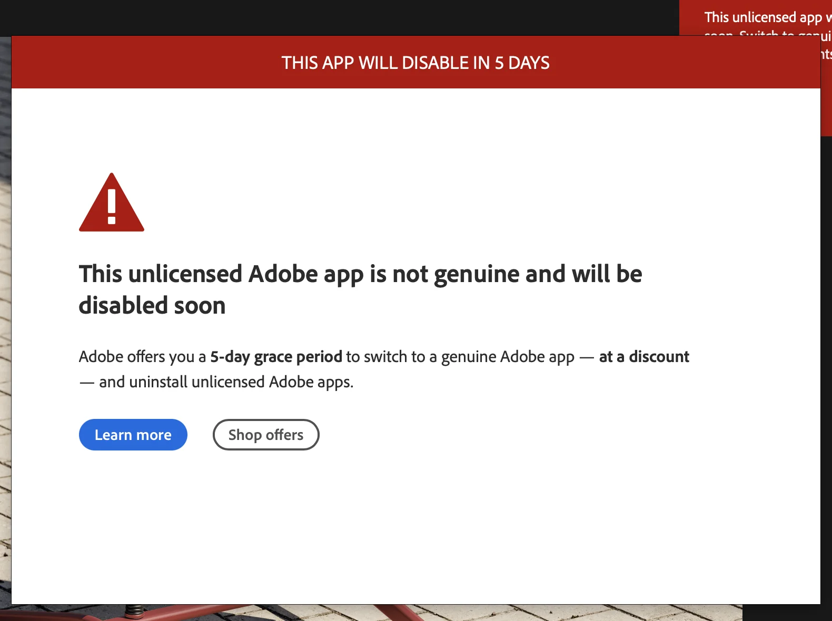Click the dark bar above the dialog

point(337,17)
